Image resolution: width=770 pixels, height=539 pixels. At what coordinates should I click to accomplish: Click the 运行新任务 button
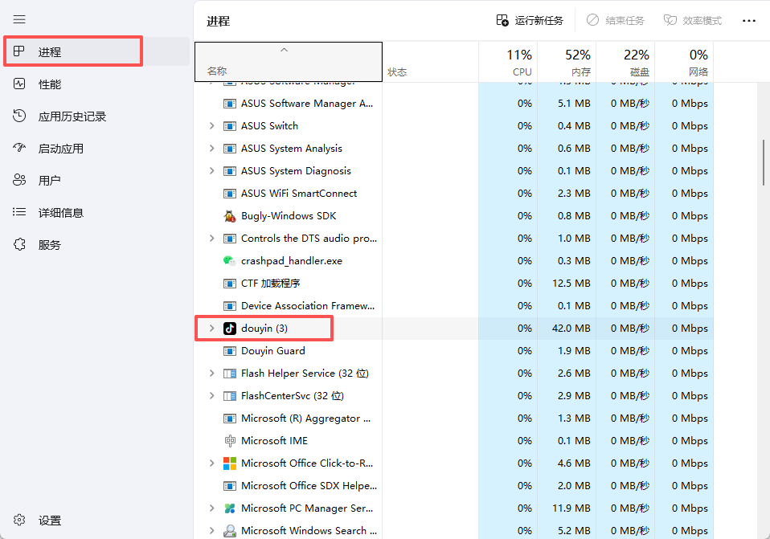(530, 21)
